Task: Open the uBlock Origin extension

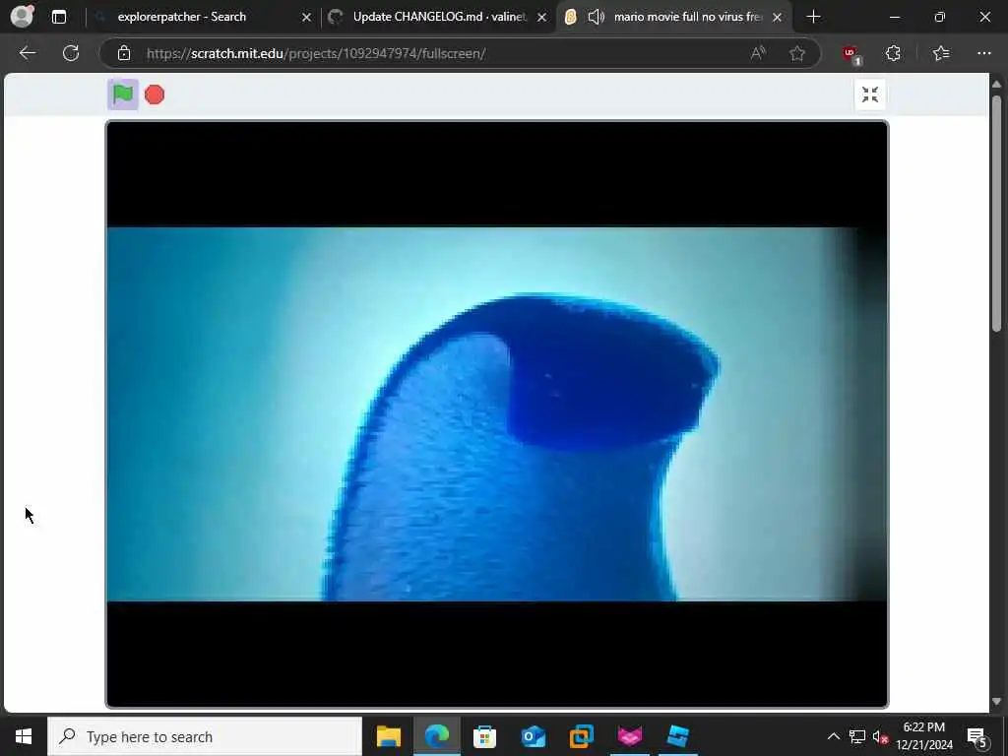Action: tap(851, 55)
